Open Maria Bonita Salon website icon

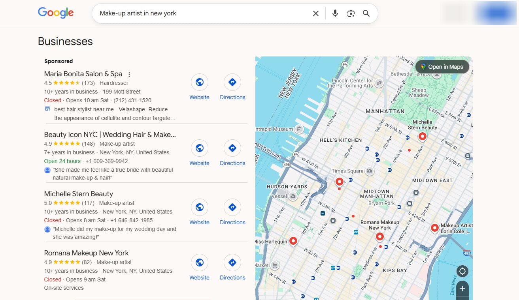click(x=199, y=82)
